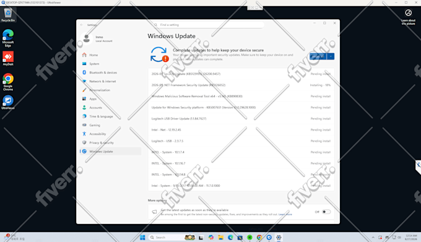Open Accessibility settings
The height and width of the screenshot is (242, 421).
[110, 134]
